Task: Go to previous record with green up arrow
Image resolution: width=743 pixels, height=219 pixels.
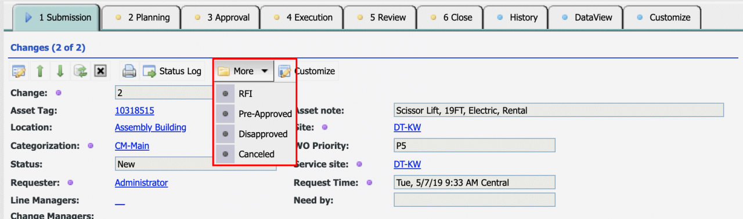Action: point(40,71)
